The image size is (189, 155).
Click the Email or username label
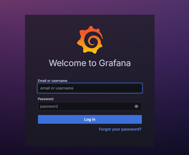(x=53, y=81)
